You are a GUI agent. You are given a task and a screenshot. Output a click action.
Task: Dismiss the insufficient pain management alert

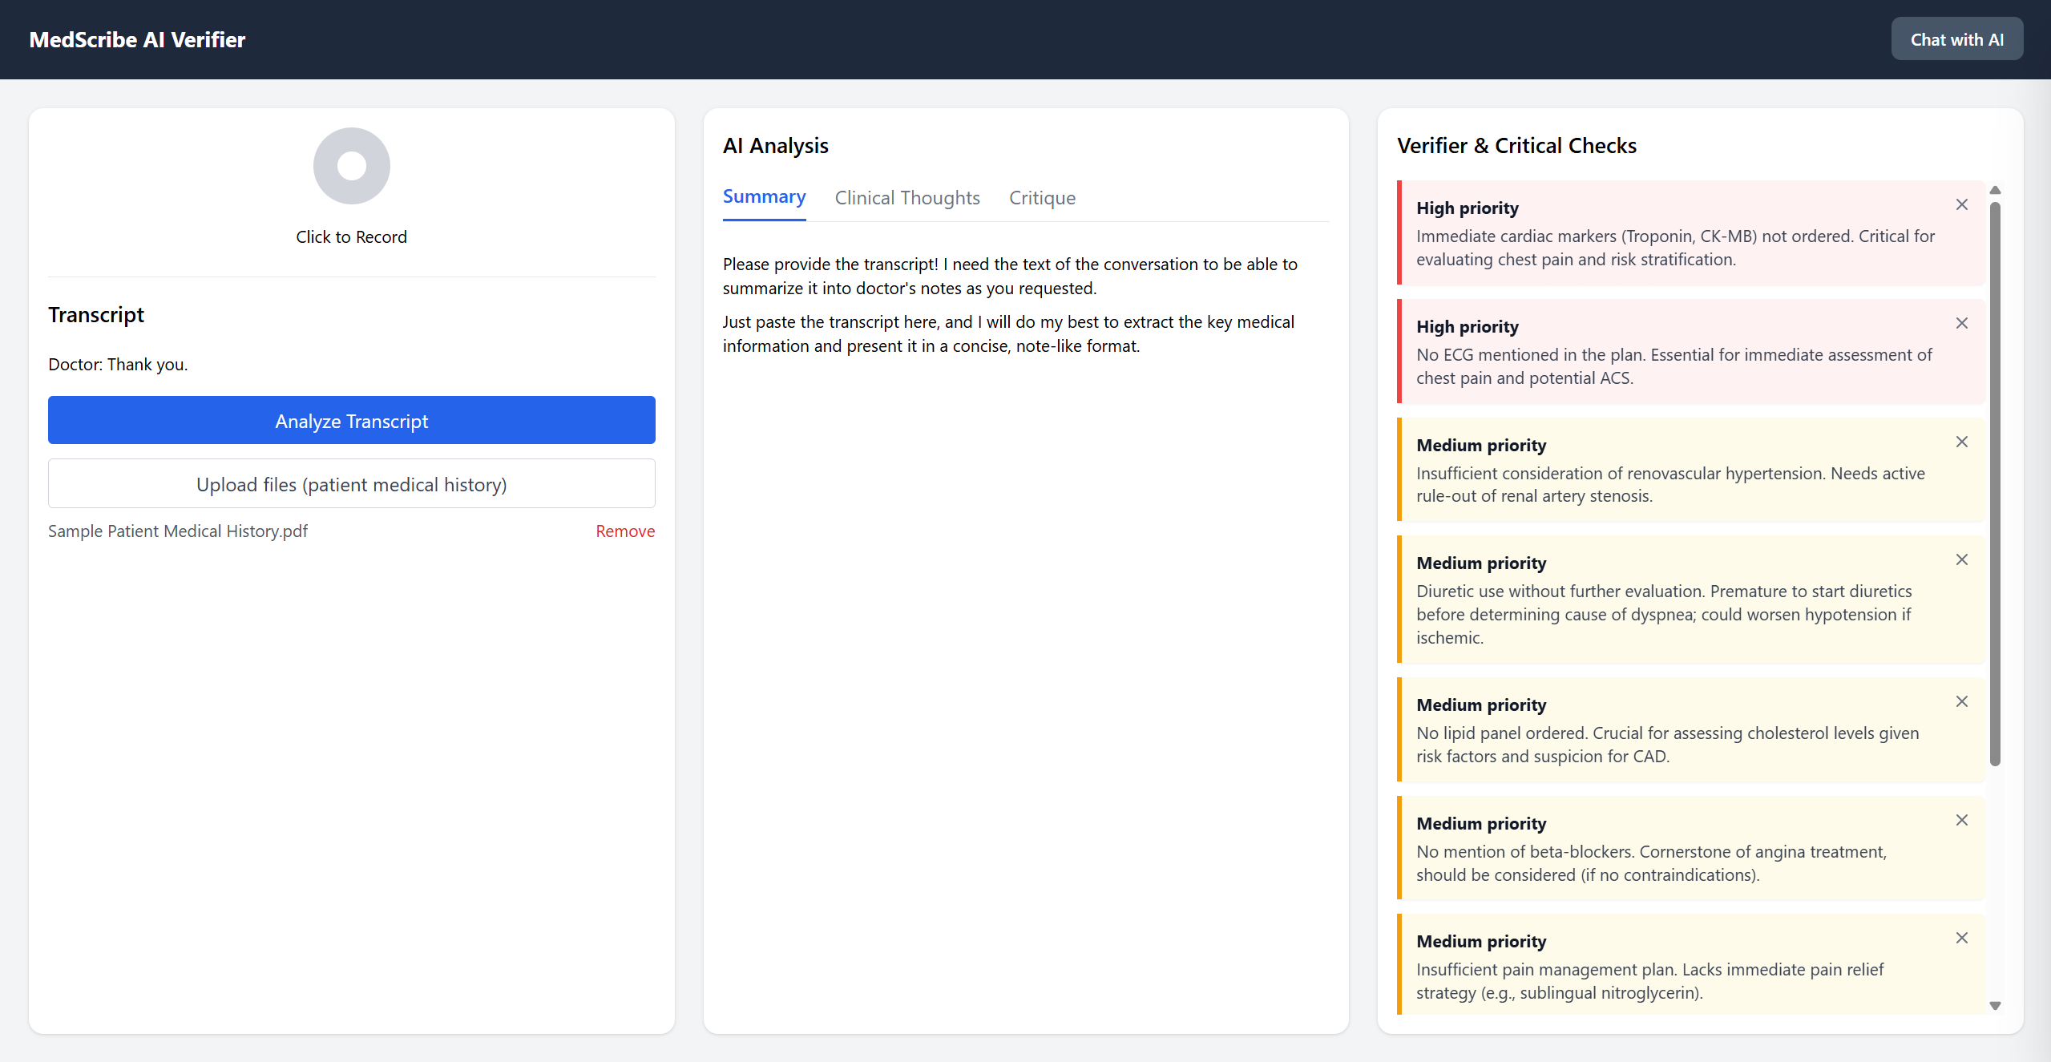(1961, 939)
